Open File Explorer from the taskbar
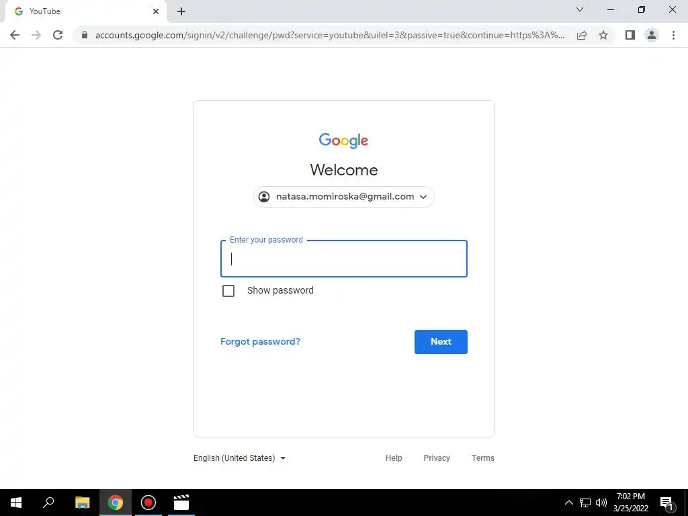Screen dimensions: 688x516 (x=82, y=503)
